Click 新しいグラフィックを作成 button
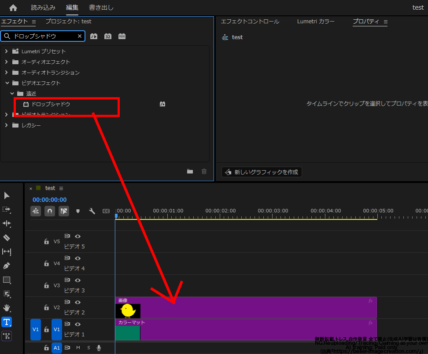 point(262,172)
